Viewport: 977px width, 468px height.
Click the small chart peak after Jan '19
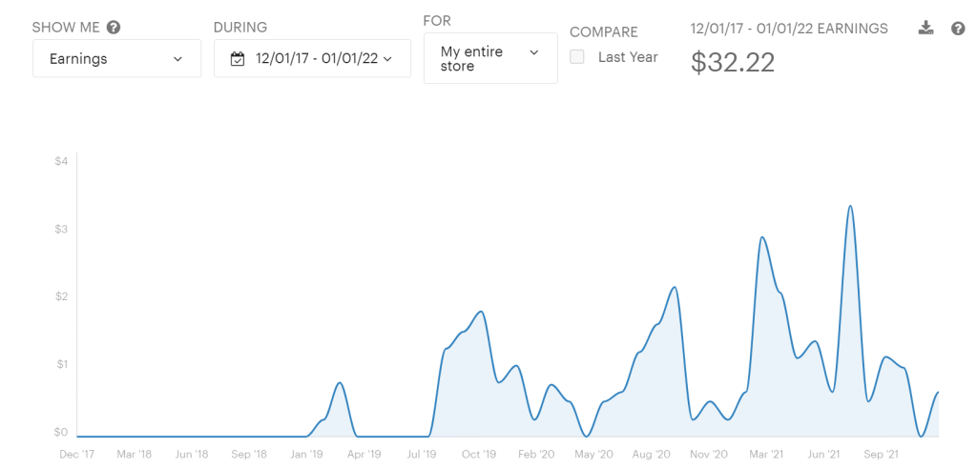(339, 383)
